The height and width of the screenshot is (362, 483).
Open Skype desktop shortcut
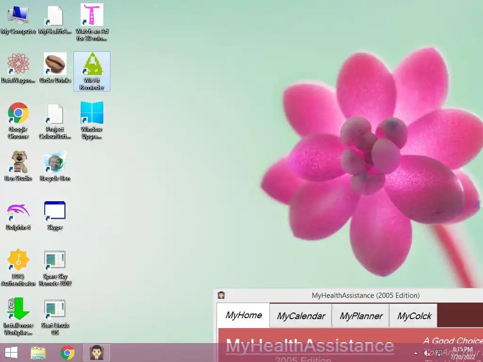55,215
